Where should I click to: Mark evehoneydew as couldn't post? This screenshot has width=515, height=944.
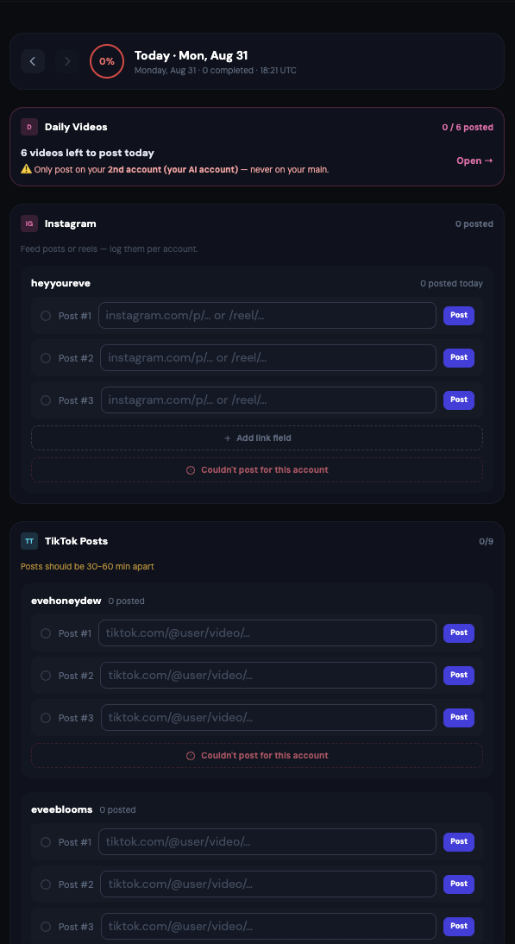pos(257,756)
